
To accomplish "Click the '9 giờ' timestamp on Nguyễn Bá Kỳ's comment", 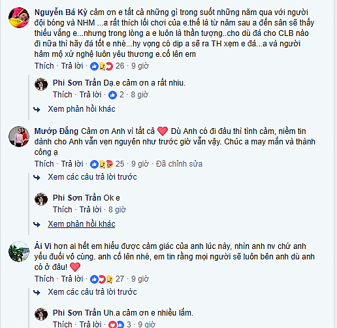I will 140,66.
